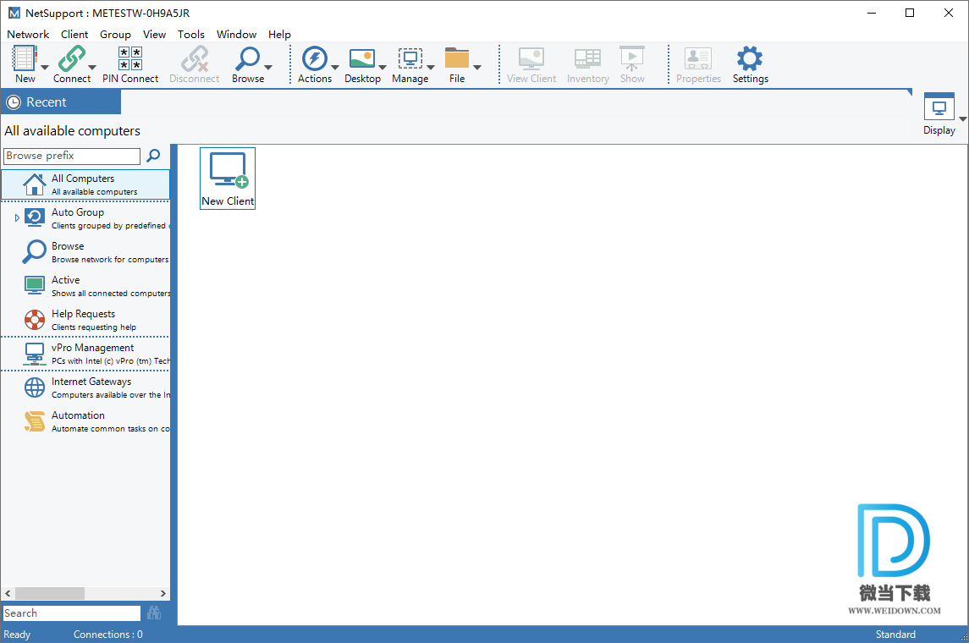Click the Display view icon

pyautogui.click(x=939, y=107)
